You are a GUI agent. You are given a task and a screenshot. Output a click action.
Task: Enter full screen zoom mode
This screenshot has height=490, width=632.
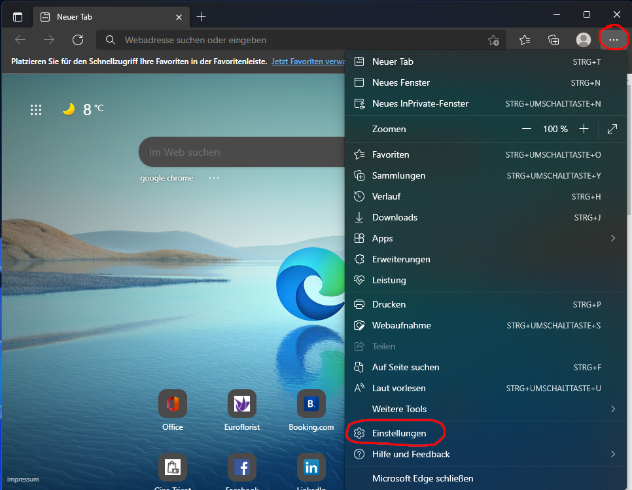(612, 129)
